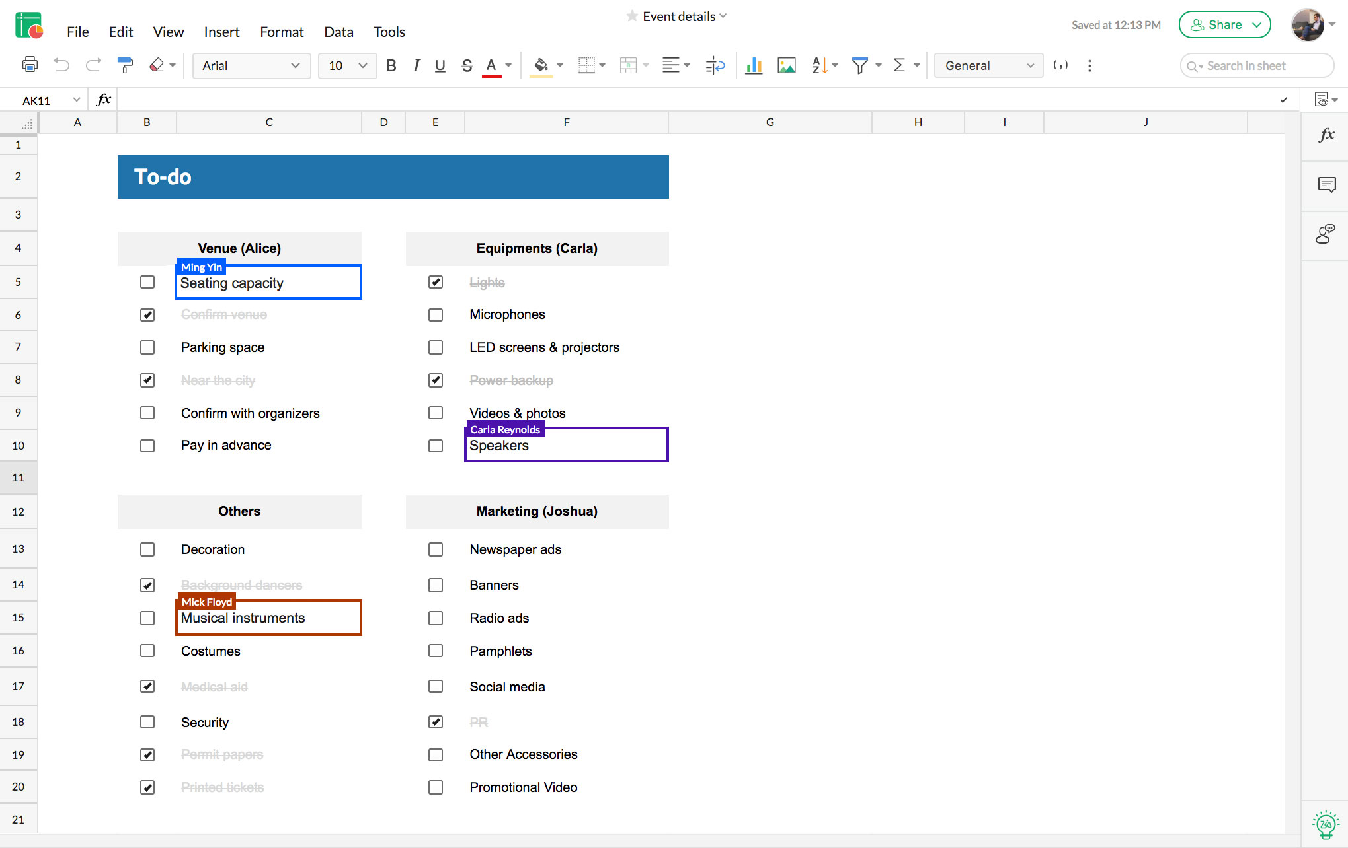Click the text color icon
The image size is (1348, 848).
(492, 65)
